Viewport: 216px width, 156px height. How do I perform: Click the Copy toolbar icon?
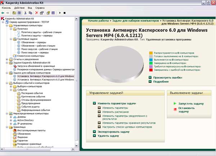click(x=31, y=13)
